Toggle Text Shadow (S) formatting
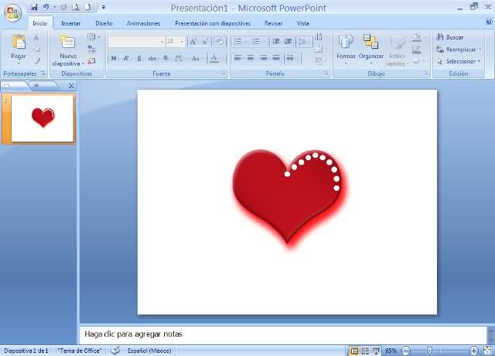 (166, 58)
